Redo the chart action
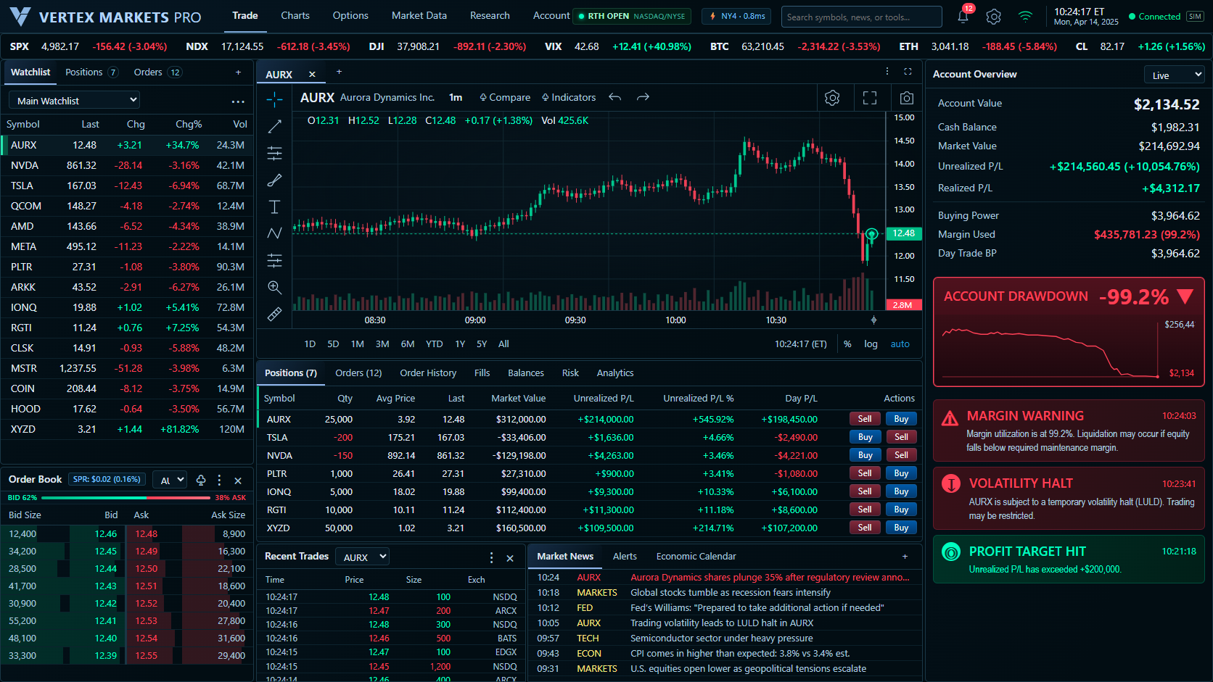The height and width of the screenshot is (682, 1213). 643,97
